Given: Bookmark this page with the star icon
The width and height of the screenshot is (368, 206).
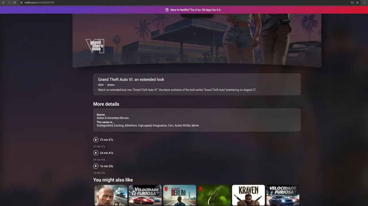Looking at the screenshot, I should tap(357, 3).
